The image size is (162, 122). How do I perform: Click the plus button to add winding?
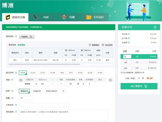click(x=110, y=80)
